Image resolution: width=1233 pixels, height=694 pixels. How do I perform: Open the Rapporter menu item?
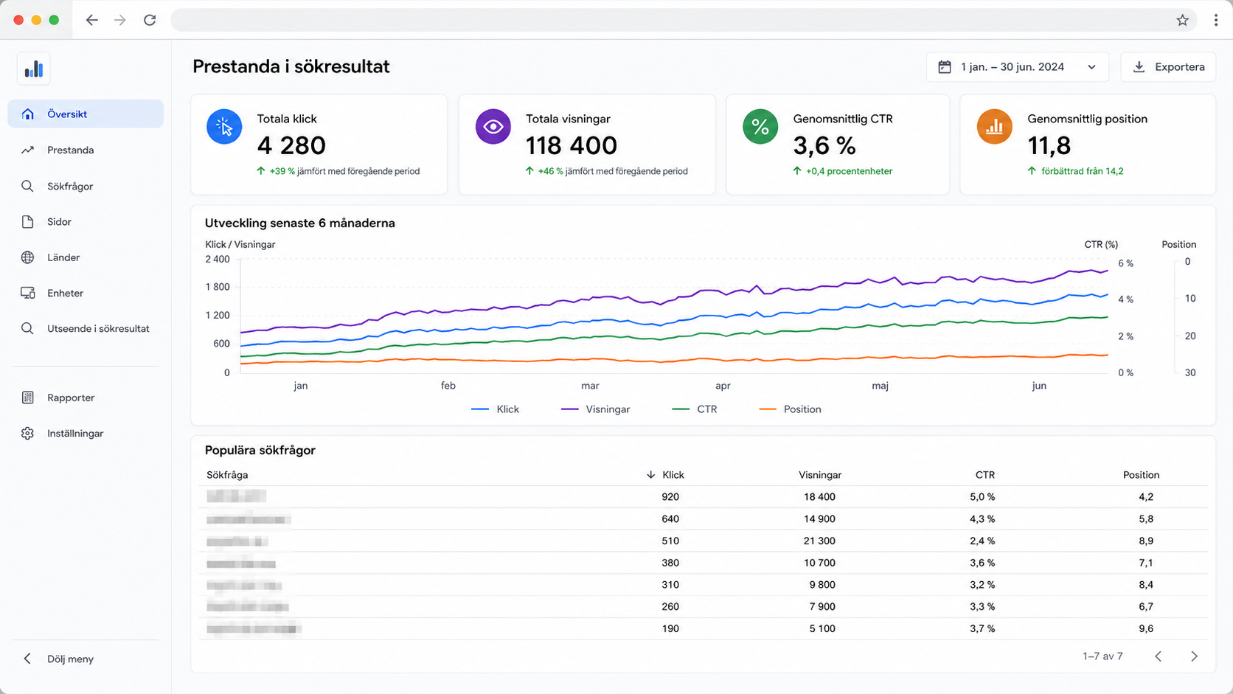click(86, 398)
